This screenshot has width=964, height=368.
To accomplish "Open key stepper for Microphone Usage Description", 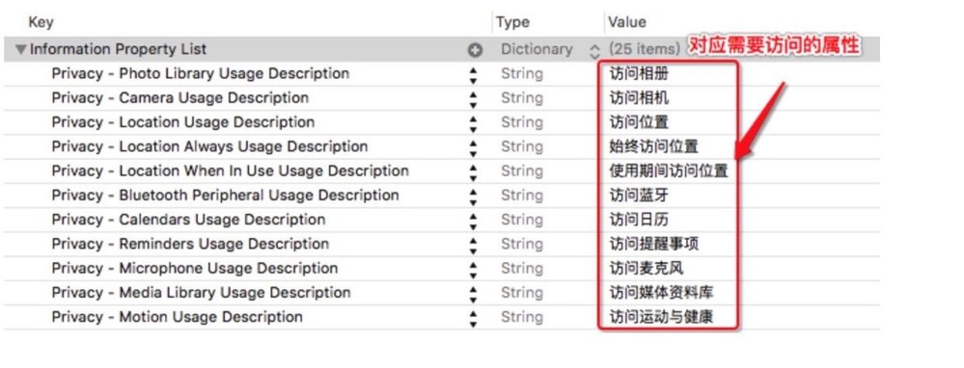I will pyautogui.click(x=473, y=269).
